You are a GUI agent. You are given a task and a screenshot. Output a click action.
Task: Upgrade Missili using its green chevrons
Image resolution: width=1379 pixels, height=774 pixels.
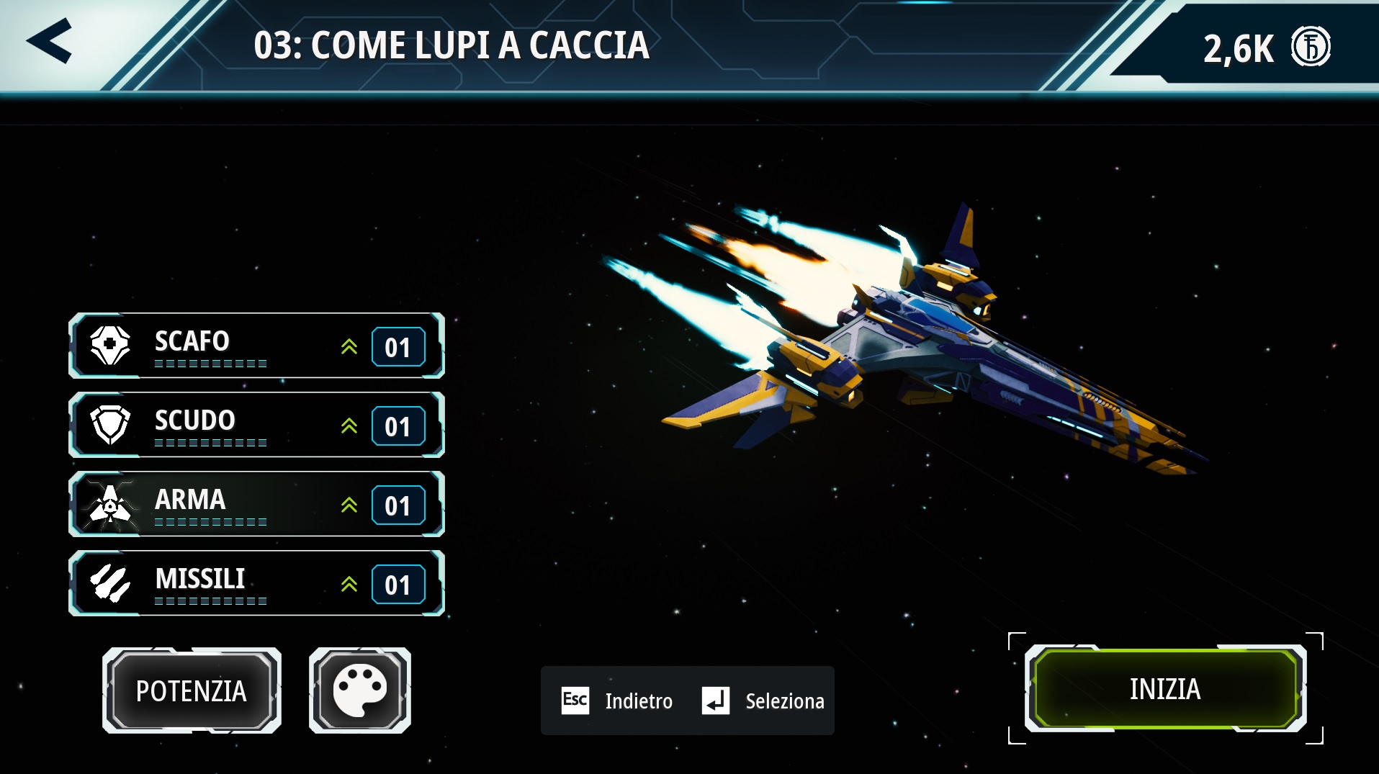349,584
